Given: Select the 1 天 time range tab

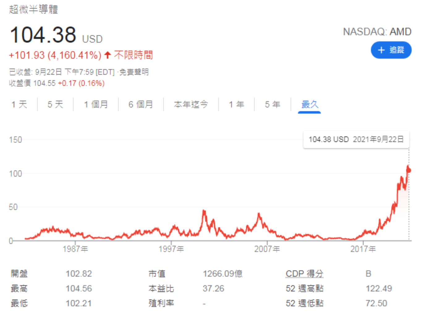Looking at the screenshot, I should 19,104.
